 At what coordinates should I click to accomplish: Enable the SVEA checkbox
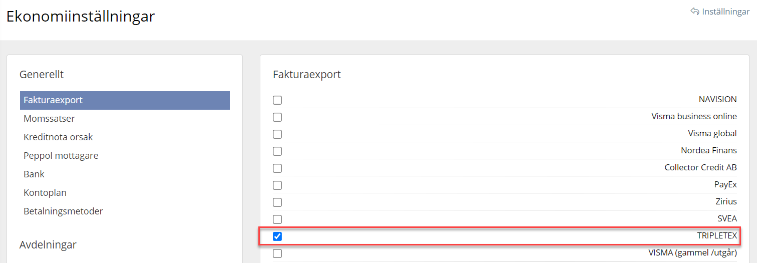click(277, 219)
